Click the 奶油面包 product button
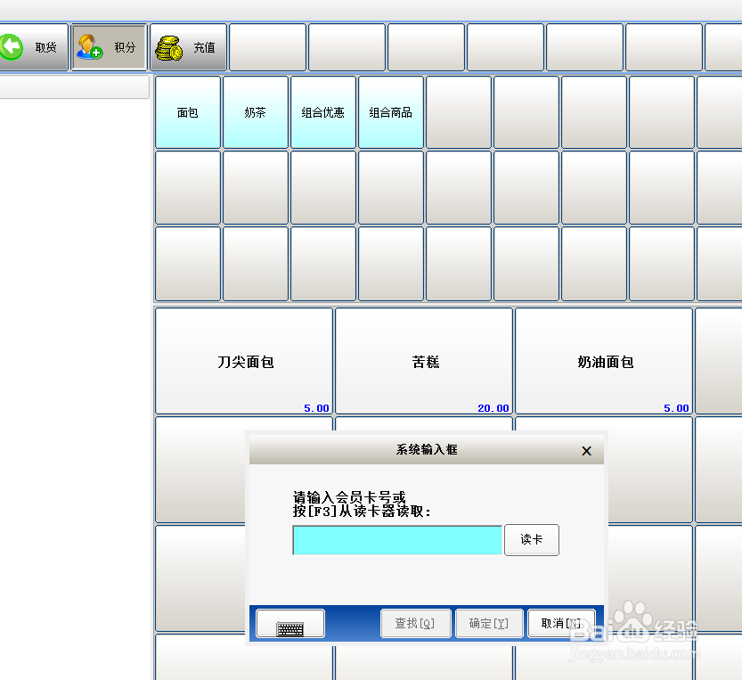Viewport: 742px width, 680px height. [x=604, y=361]
